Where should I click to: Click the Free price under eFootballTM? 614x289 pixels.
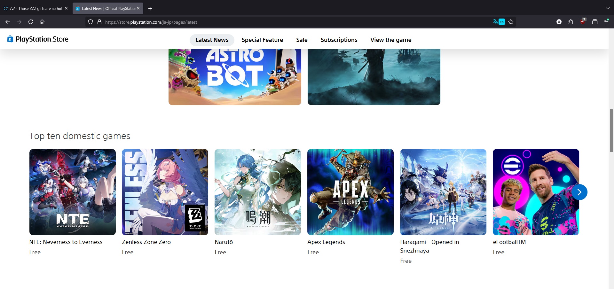(x=499, y=252)
